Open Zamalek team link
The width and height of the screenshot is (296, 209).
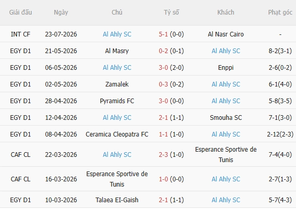click(x=117, y=84)
